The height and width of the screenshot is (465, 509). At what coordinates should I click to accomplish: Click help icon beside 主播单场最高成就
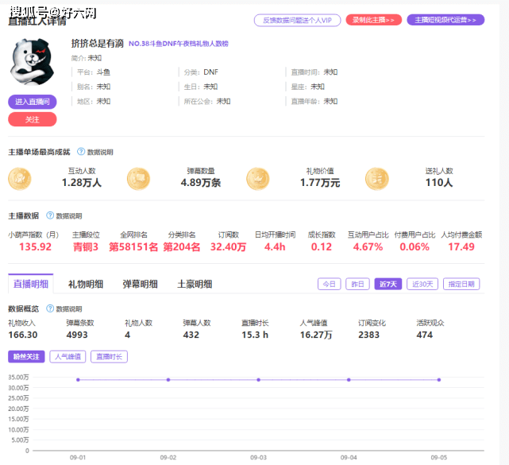pyautogui.click(x=80, y=151)
